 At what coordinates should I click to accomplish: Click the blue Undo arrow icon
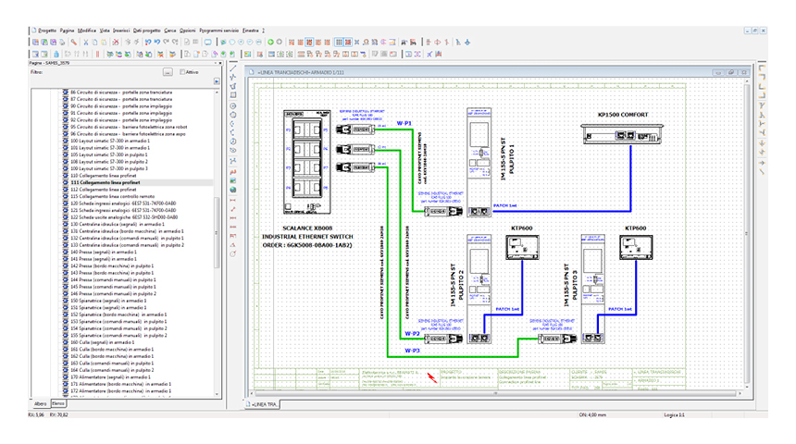[148, 43]
